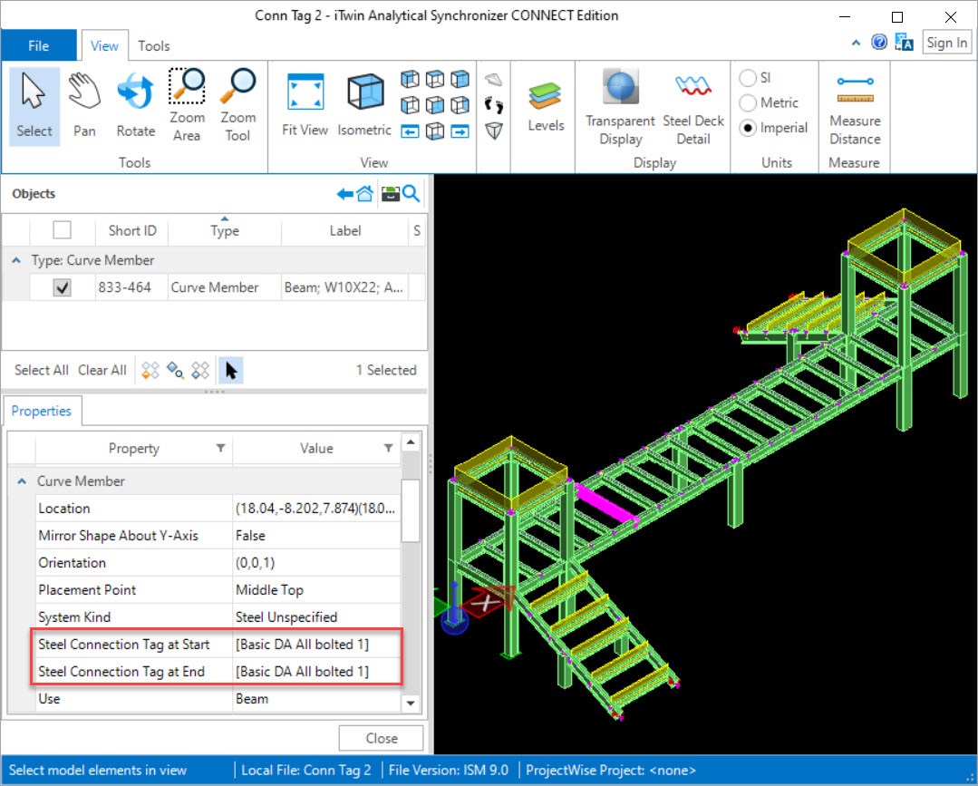Collapse the Type: Curve Member group
This screenshot has width=978, height=786.
point(17,261)
